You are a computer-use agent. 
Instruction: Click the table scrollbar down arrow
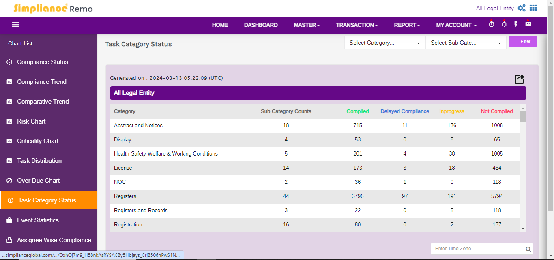point(523,228)
